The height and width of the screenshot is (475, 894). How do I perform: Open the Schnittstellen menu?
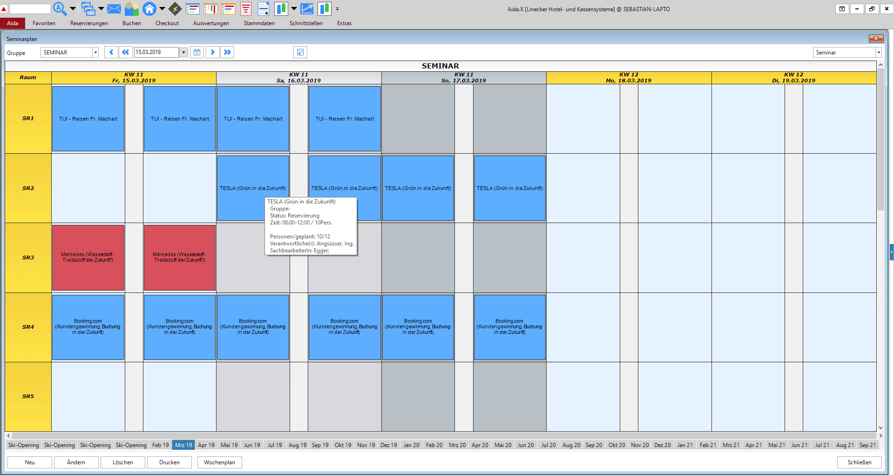306,23
